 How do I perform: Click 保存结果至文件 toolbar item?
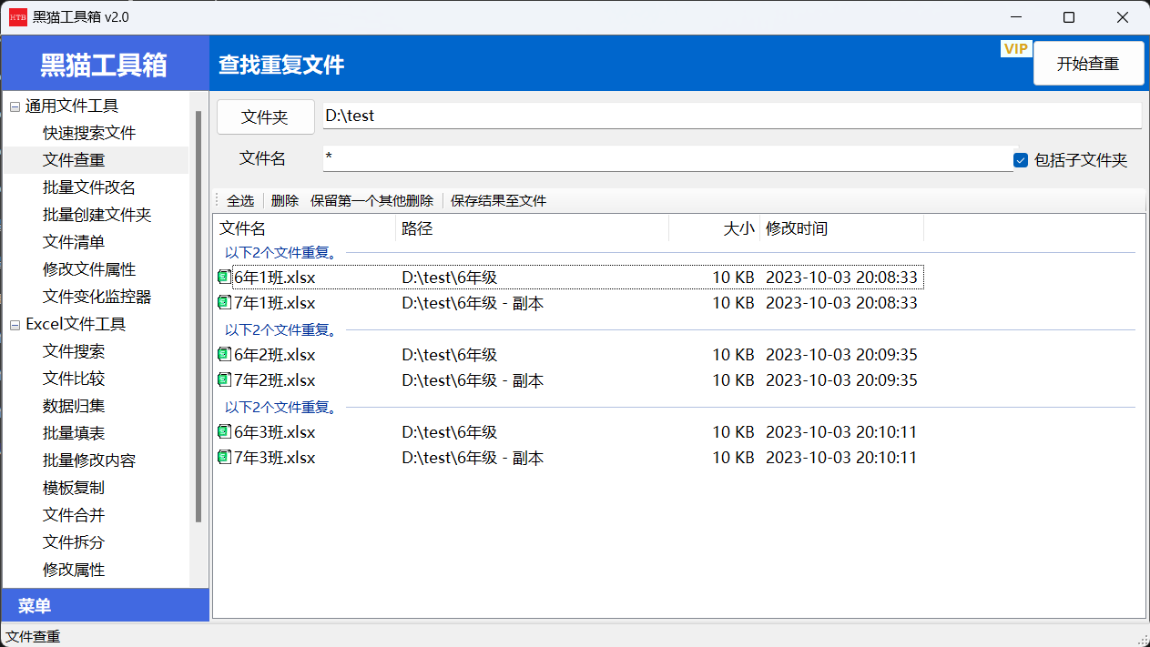(x=498, y=200)
